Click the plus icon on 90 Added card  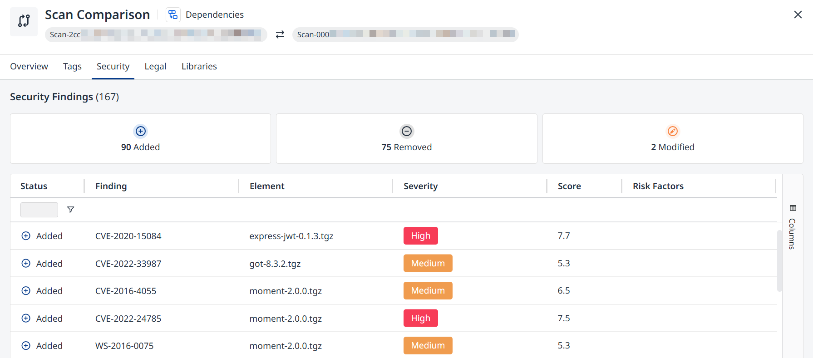point(141,131)
